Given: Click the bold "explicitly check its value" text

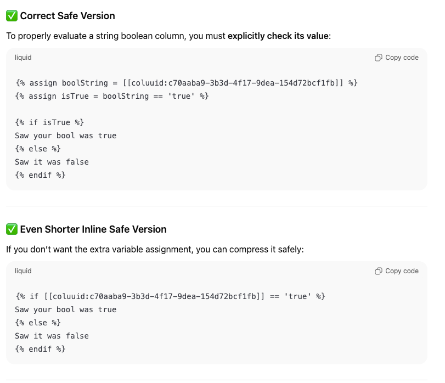Looking at the screenshot, I should click(278, 36).
